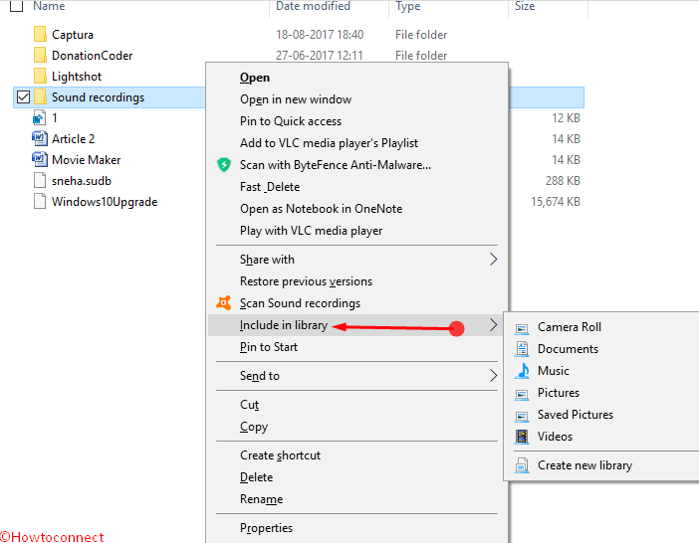Click the icon of file named 1
Screen dimensions: 699x543
click(39, 118)
